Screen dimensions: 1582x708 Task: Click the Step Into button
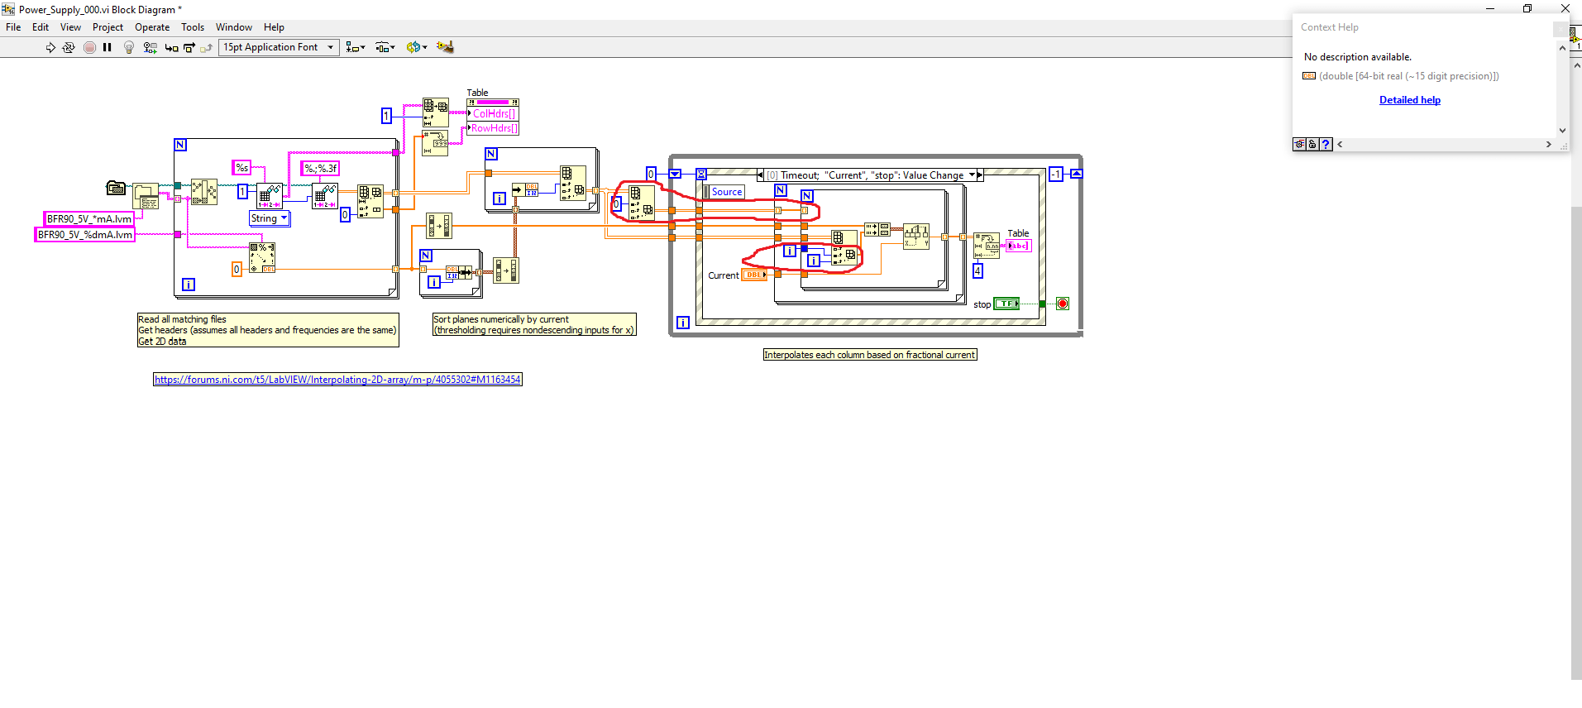point(171,47)
